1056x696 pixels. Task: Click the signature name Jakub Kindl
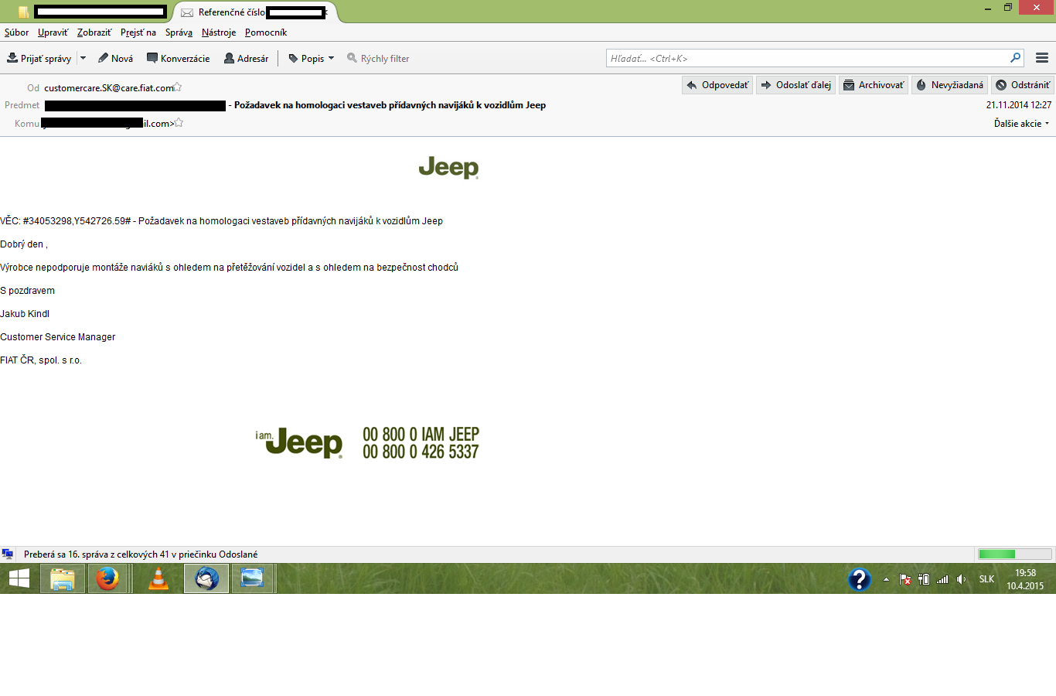point(25,314)
